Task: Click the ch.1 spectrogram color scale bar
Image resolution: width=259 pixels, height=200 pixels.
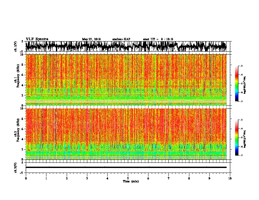Action: pyautogui.click(x=236, y=84)
